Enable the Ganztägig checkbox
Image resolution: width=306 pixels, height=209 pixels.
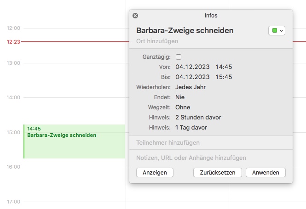[179, 57]
